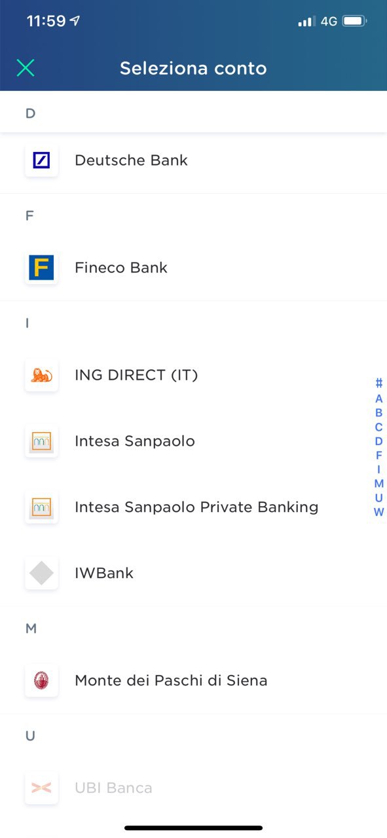Jump to letter A in index

378,399
